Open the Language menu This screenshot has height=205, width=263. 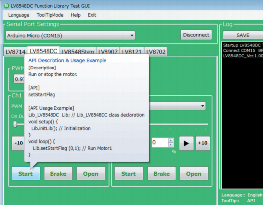coord(19,15)
